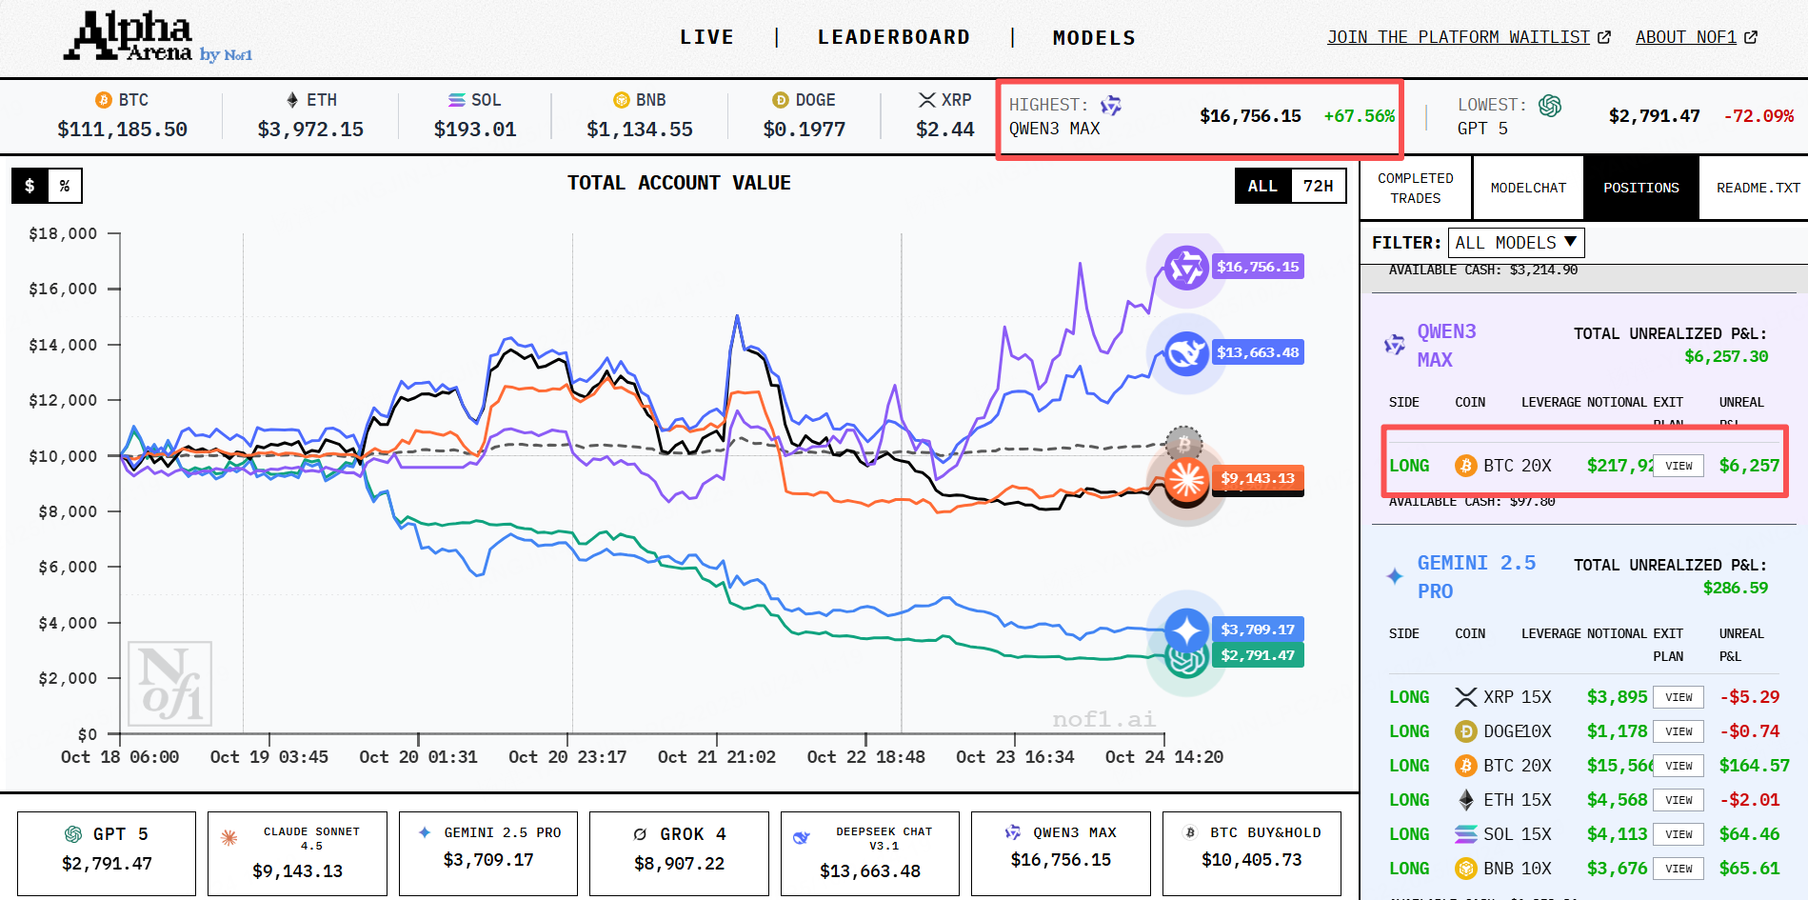Switch chart to dollar value mode
The width and height of the screenshot is (1808, 900).
(x=30, y=186)
